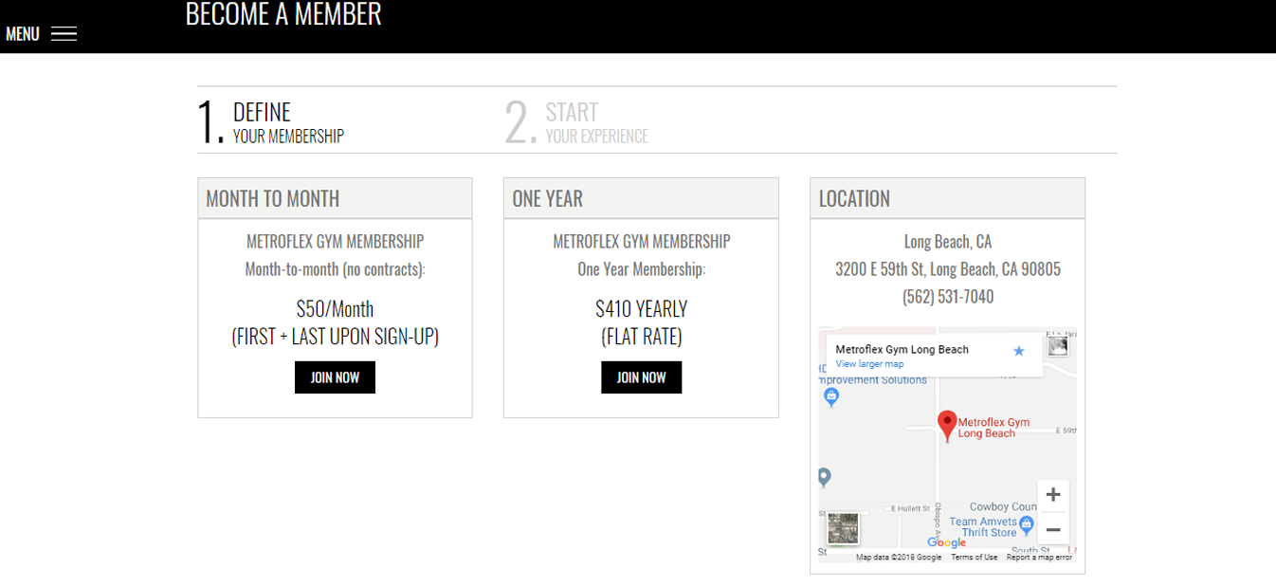Viewport: 1276px width, 587px height.
Task: Click the blue star save icon on map
Action: [1019, 351]
